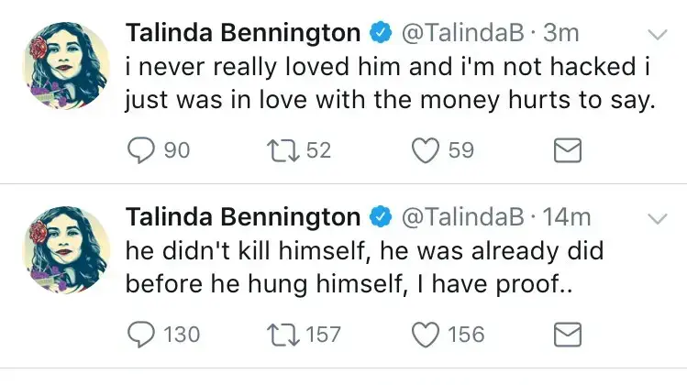
Task: Visit @TalindaB handle in the second tweet
Action: pyautogui.click(x=462, y=217)
